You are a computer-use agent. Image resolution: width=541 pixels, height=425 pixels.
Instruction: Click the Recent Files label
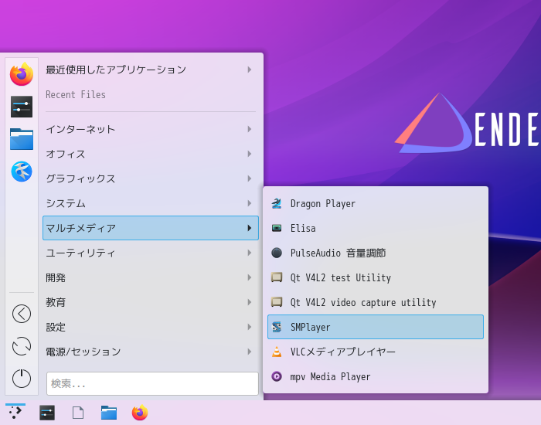(x=76, y=94)
